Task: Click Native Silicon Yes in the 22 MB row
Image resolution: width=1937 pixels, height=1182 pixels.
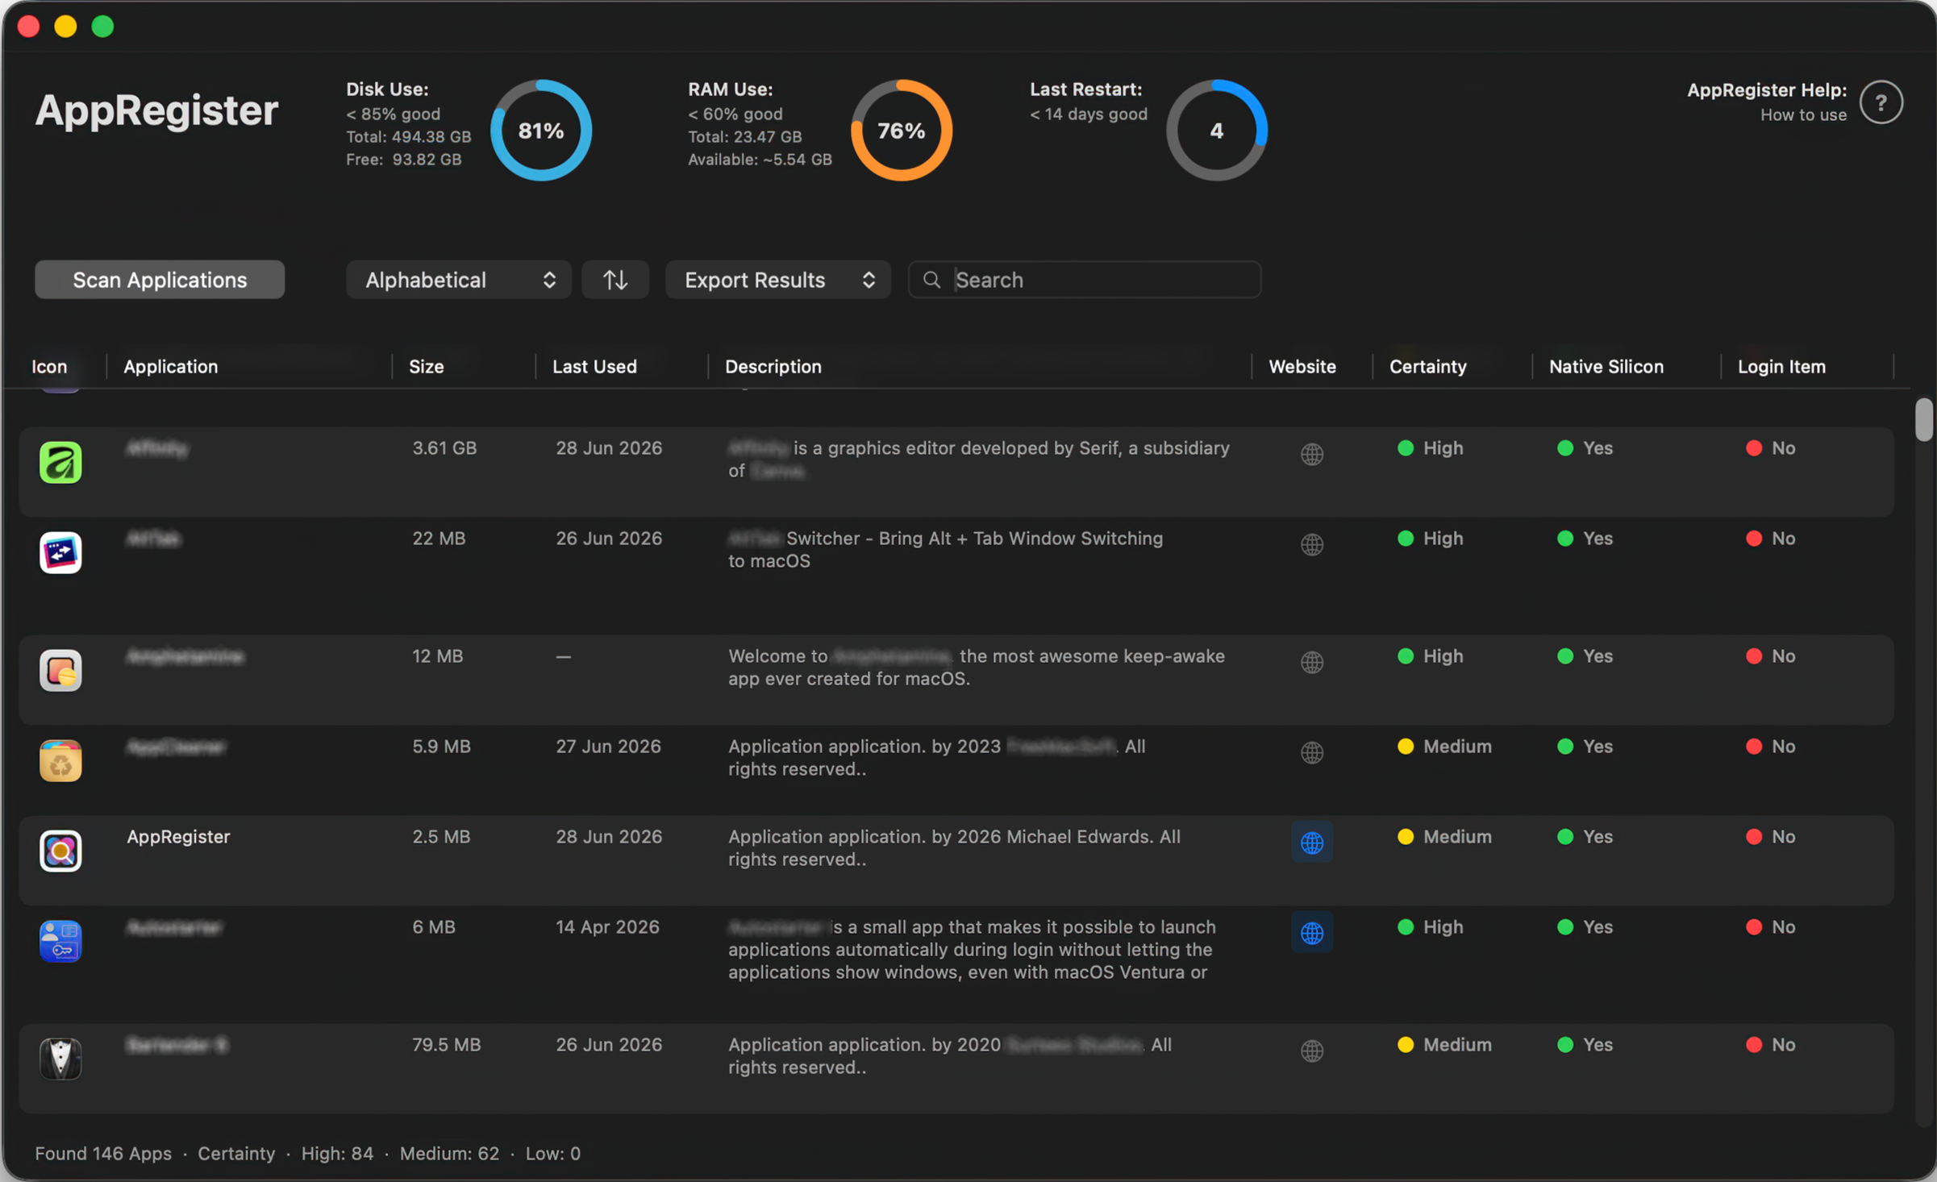Action: [1585, 538]
